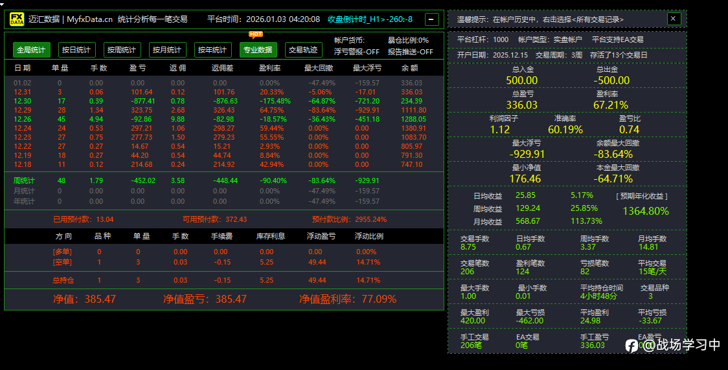The width and height of the screenshot is (728, 370).
Task: Click the 总入金 500.00 value
Action: (x=522, y=80)
